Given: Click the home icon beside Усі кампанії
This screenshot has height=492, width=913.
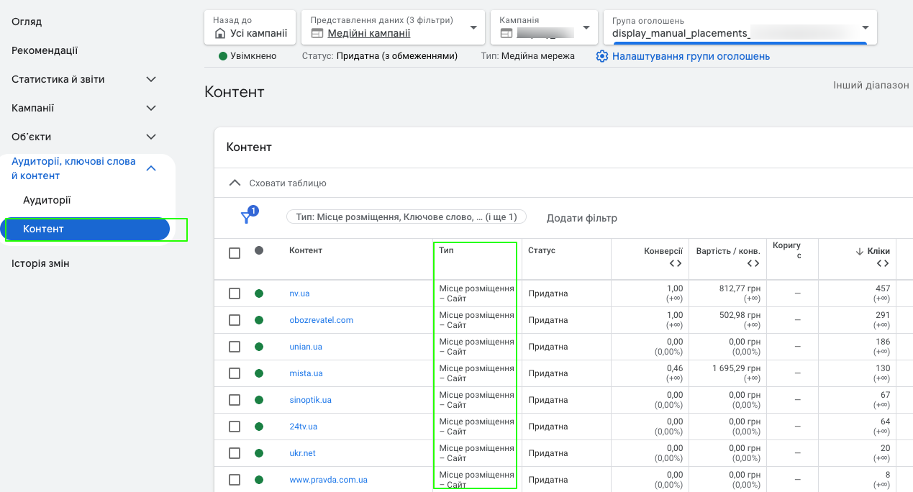Looking at the screenshot, I should point(220,33).
